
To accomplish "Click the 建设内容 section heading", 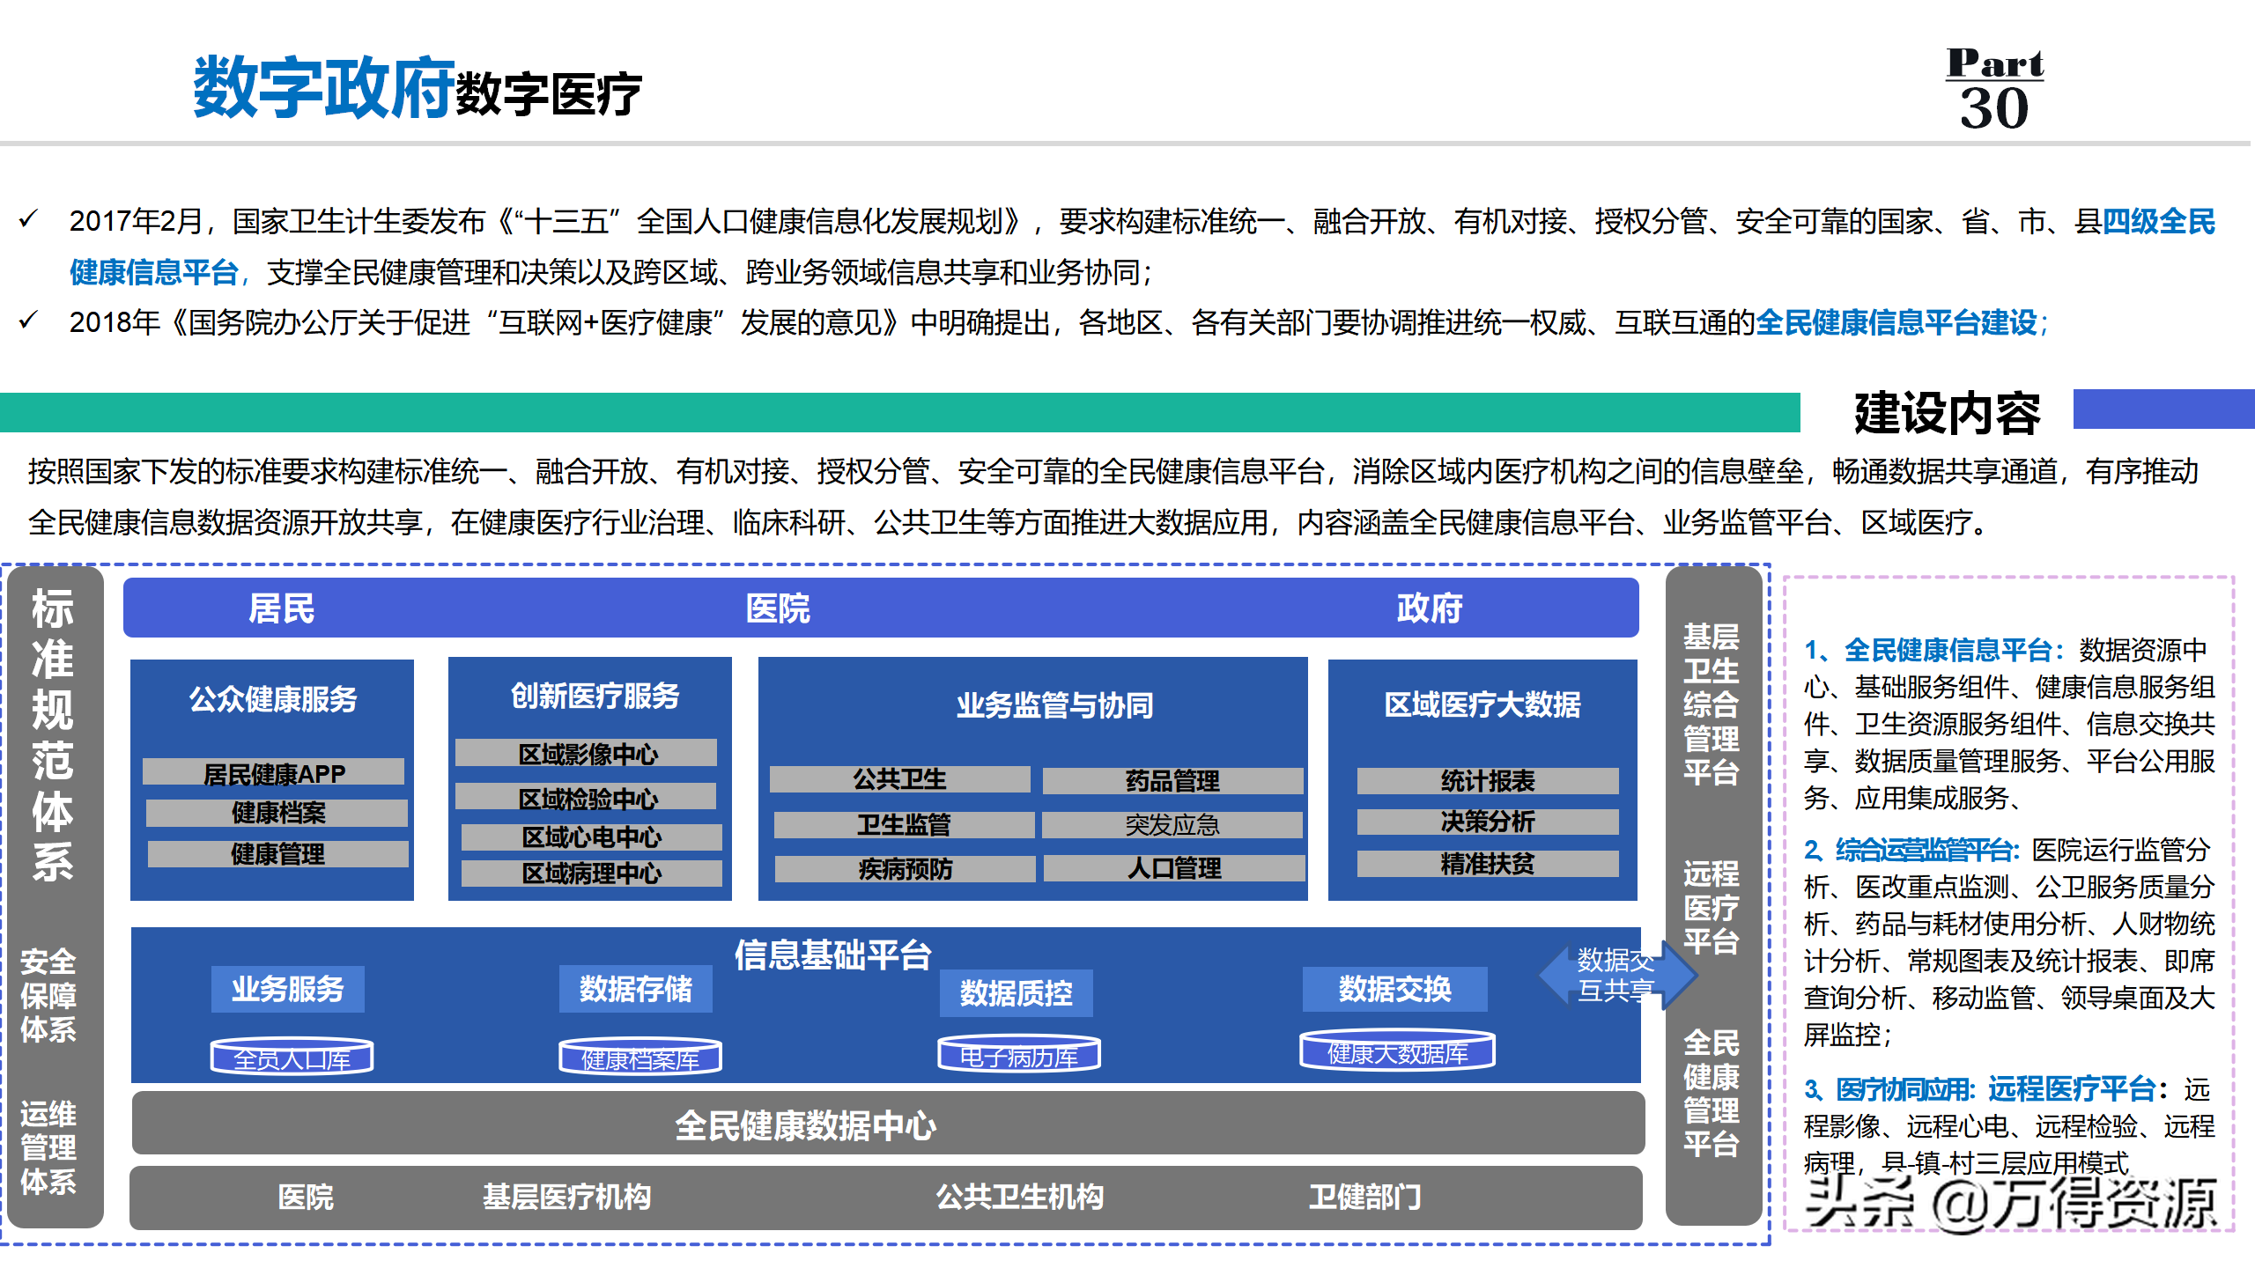I will coord(1947,413).
